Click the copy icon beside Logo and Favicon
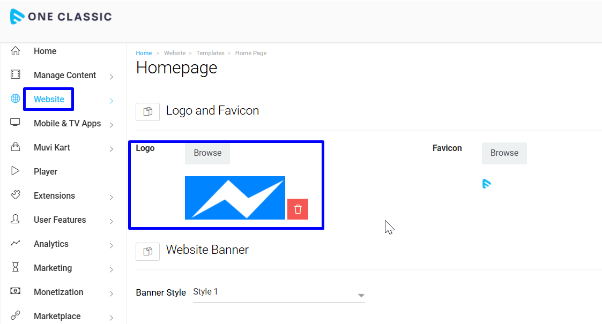 click(x=147, y=111)
